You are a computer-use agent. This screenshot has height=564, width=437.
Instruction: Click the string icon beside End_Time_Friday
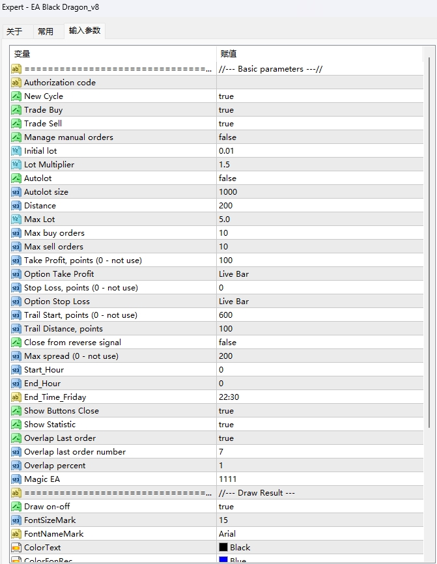(16, 397)
